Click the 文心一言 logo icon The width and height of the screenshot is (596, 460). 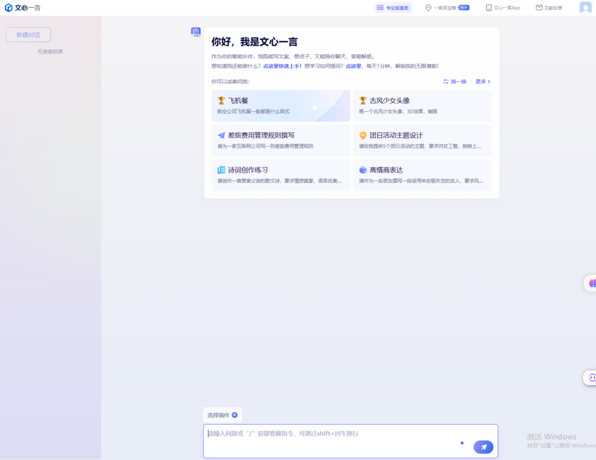point(8,8)
